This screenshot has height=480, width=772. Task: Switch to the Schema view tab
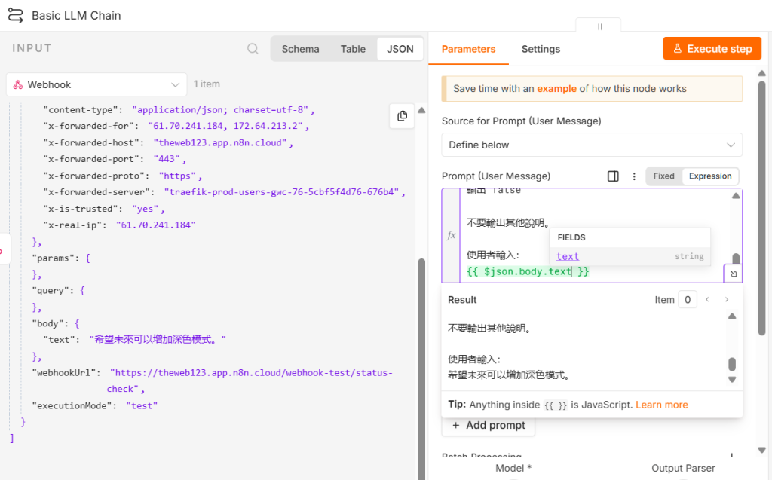300,49
